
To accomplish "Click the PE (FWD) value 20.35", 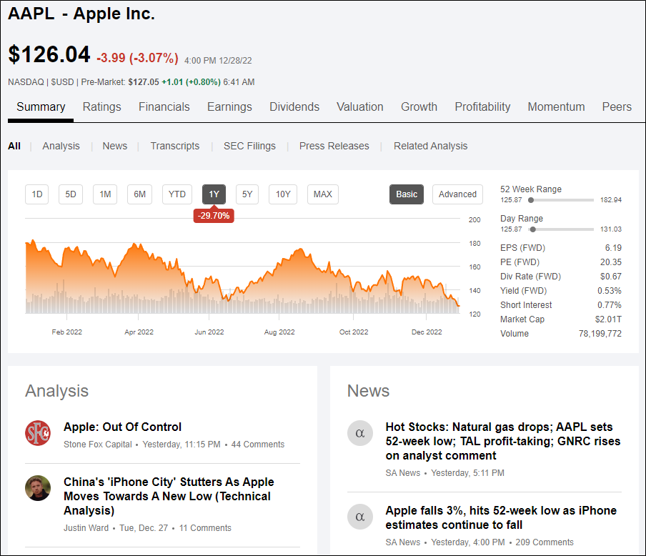I will point(610,262).
